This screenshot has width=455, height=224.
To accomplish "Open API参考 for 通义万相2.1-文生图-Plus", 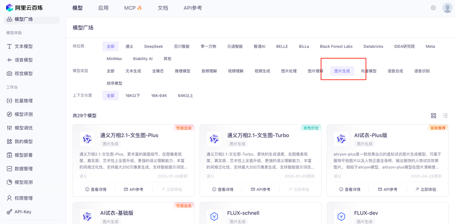I will pyautogui.click(x=133, y=190).
